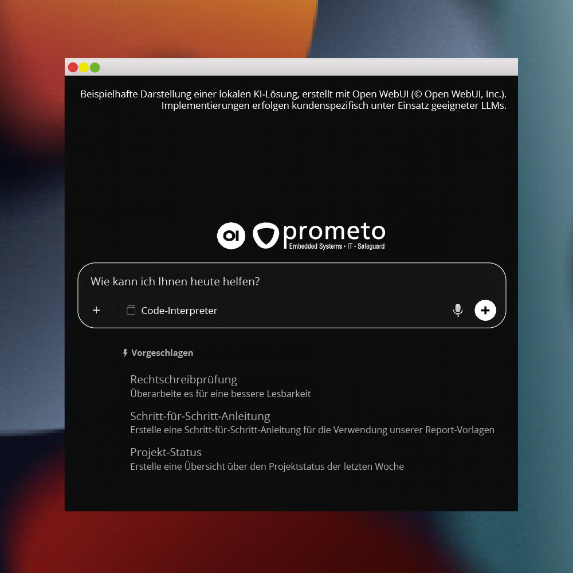Image resolution: width=573 pixels, height=573 pixels.
Task: Close the window with the red button
Action: pyautogui.click(x=73, y=68)
